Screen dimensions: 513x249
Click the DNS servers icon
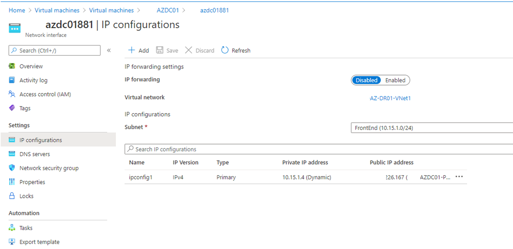[12, 154]
